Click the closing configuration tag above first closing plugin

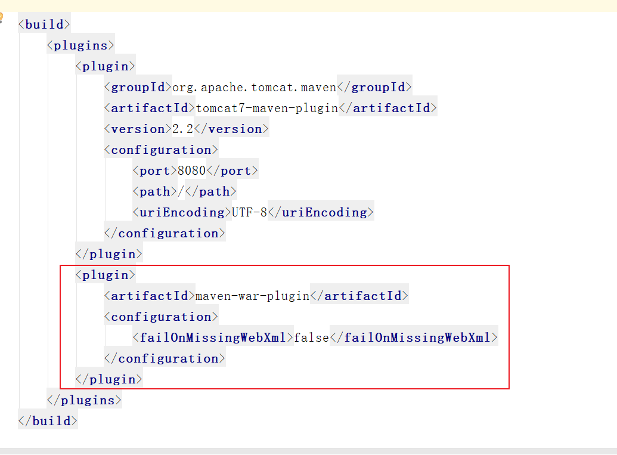click(165, 233)
